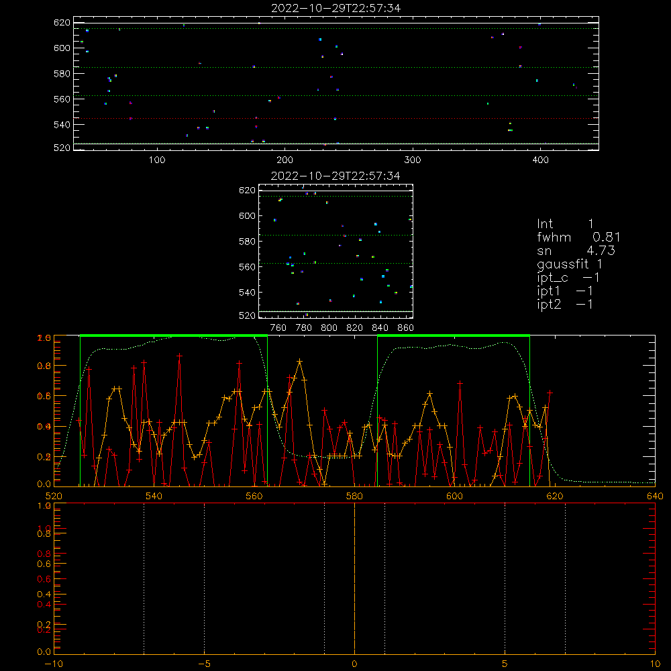Select the 'fwhm' label in the stats list

point(554,237)
